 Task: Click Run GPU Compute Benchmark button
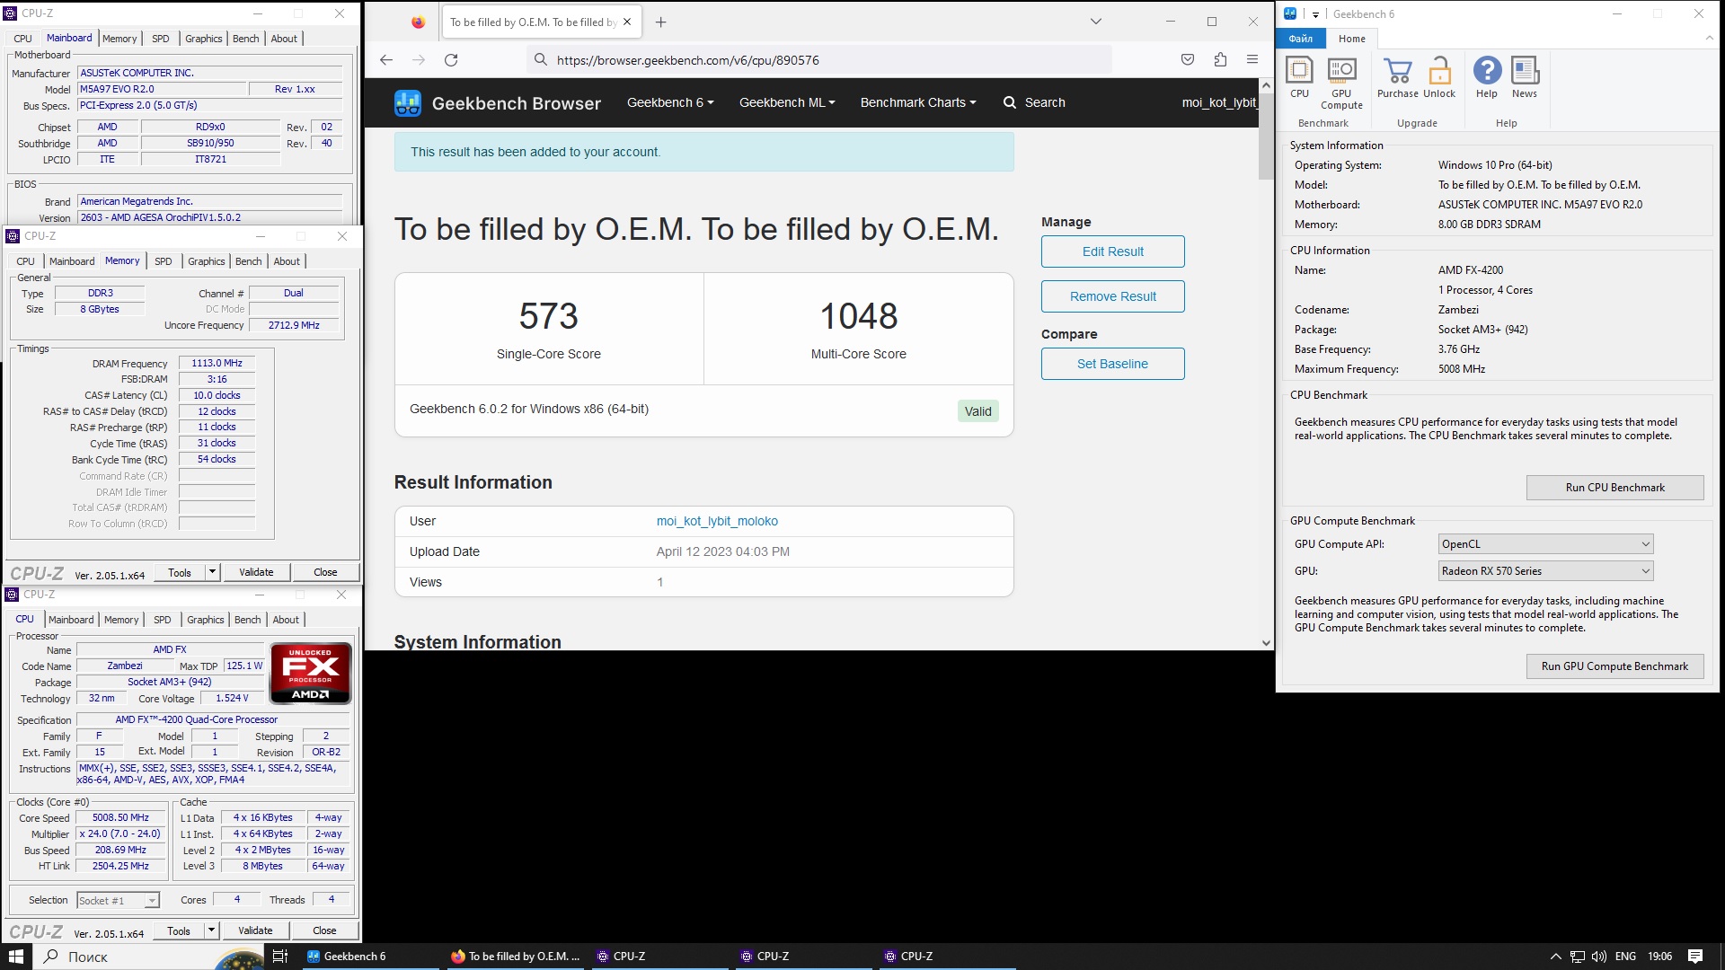pyautogui.click(x=1614, y=666)
